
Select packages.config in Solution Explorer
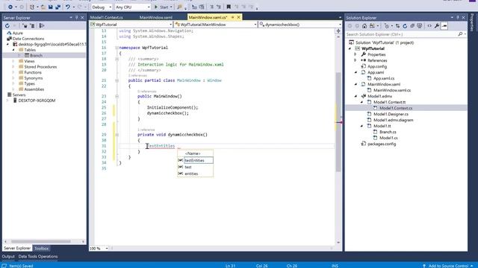point(382,144)
